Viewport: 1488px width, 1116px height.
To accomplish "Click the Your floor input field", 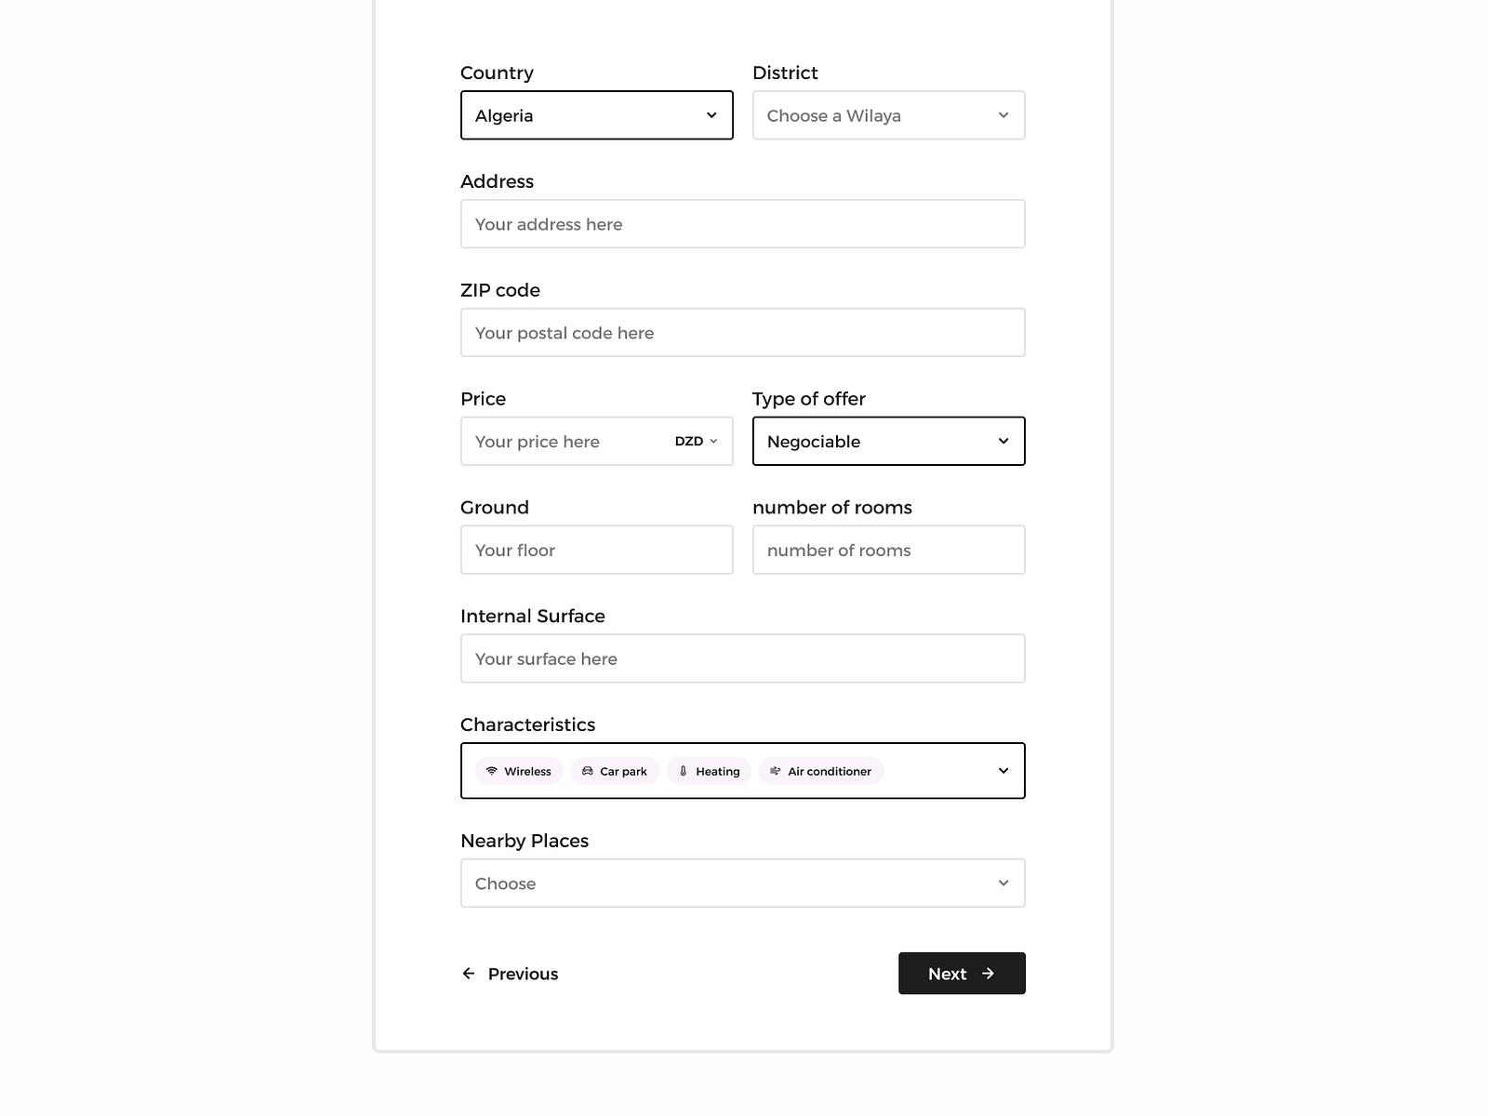I will pos(596,551).
